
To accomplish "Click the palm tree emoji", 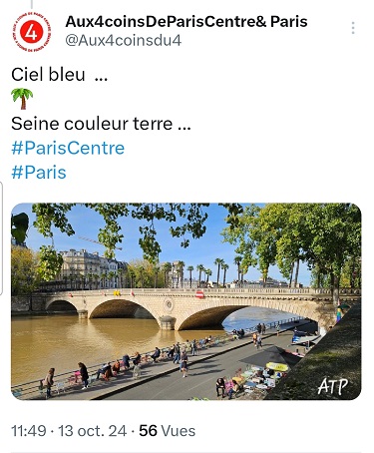I will tap(22, 99).
